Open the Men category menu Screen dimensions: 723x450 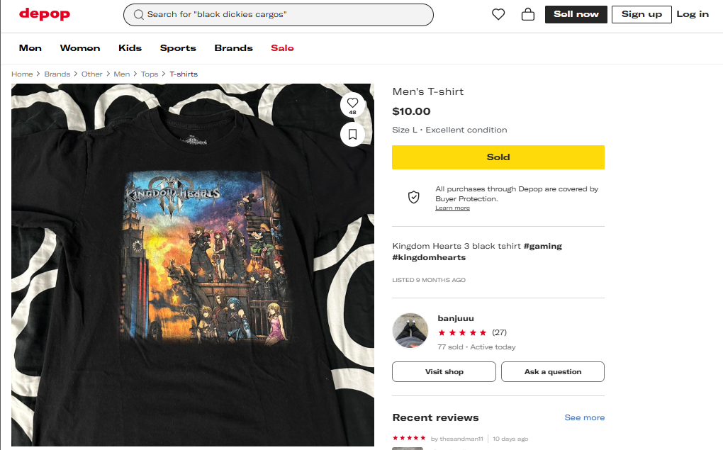(x=30, y=48)
